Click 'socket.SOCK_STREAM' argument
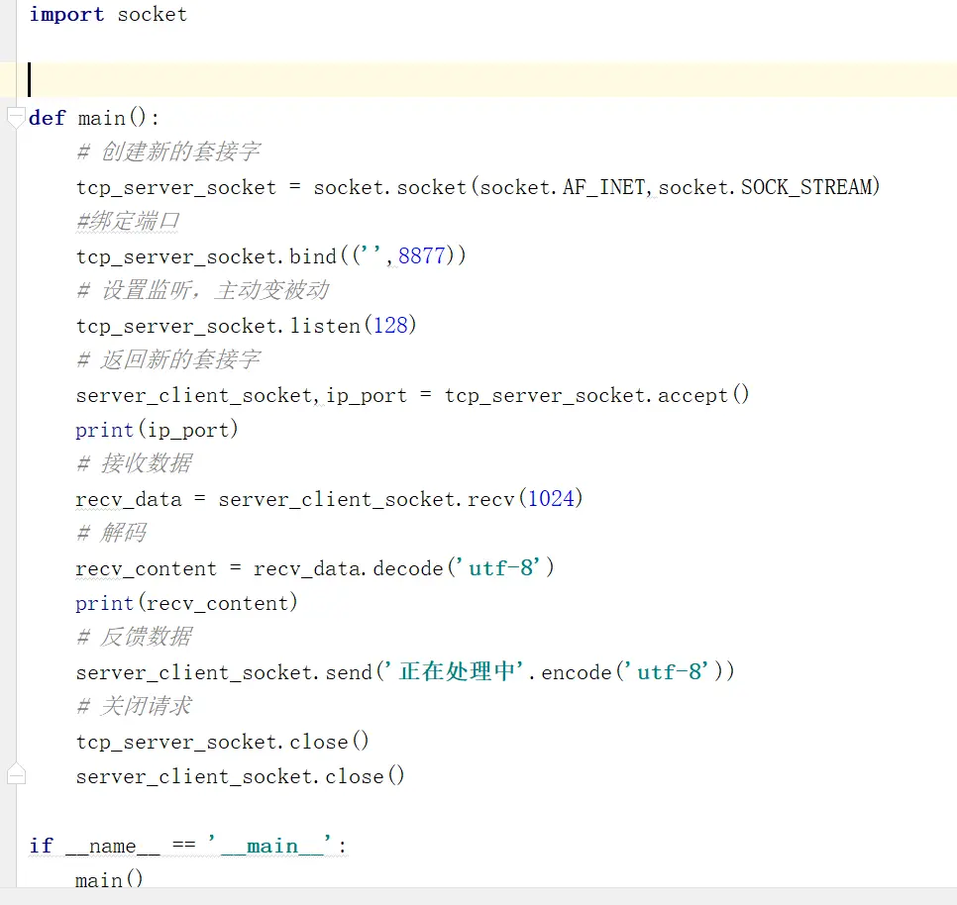The image size is (957, 905). (769, 187)
